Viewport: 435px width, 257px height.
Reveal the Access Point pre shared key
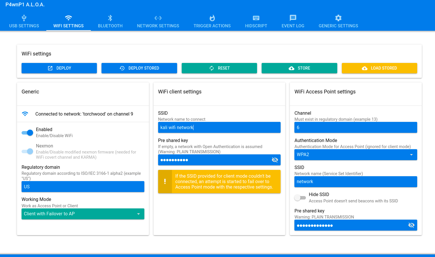coord(411,225)
